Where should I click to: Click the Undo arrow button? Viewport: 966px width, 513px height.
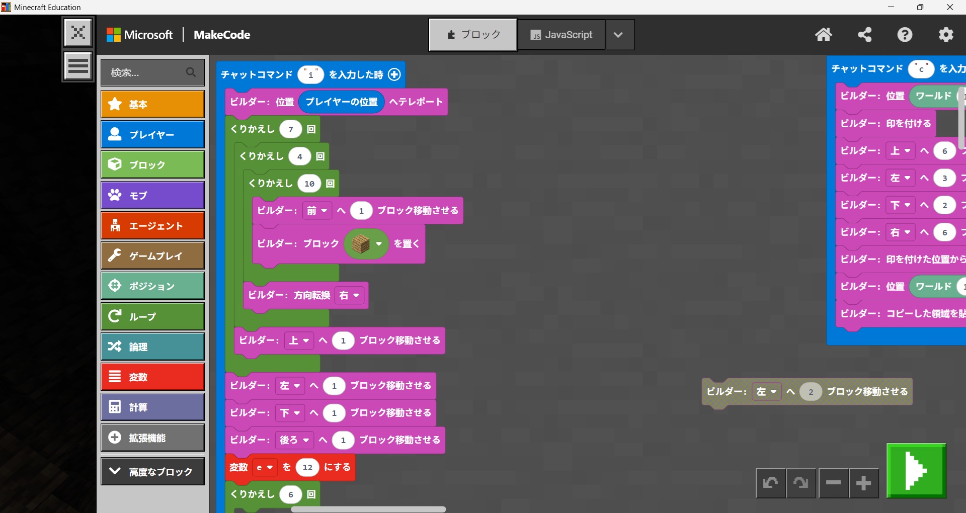(x=770, y=483)
